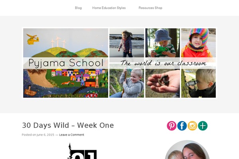The image size is (239, 159).
Task: Click the June 6, 2015 post date
Action: 45,135
